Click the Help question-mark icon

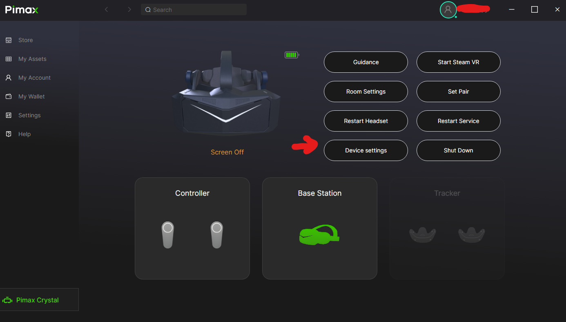[x=8, y=134]
